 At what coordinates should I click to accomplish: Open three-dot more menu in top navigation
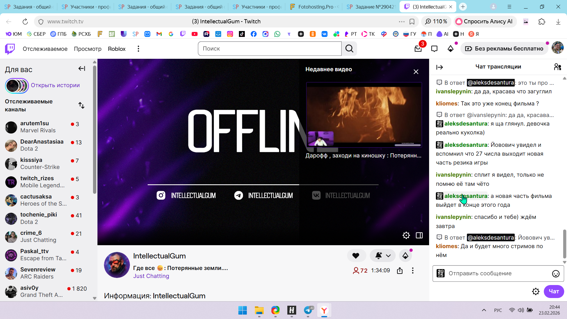138,49
